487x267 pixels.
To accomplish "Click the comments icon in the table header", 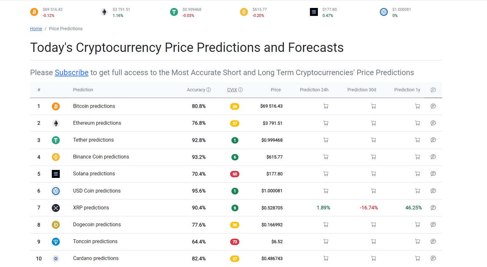I will (433, 90).
